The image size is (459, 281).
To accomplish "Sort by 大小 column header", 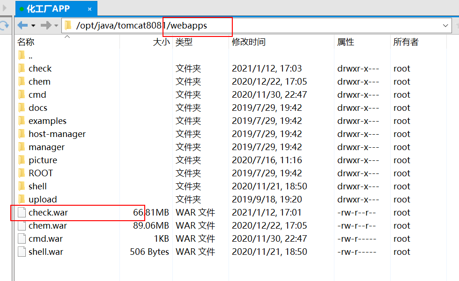I will coord(161,42).
